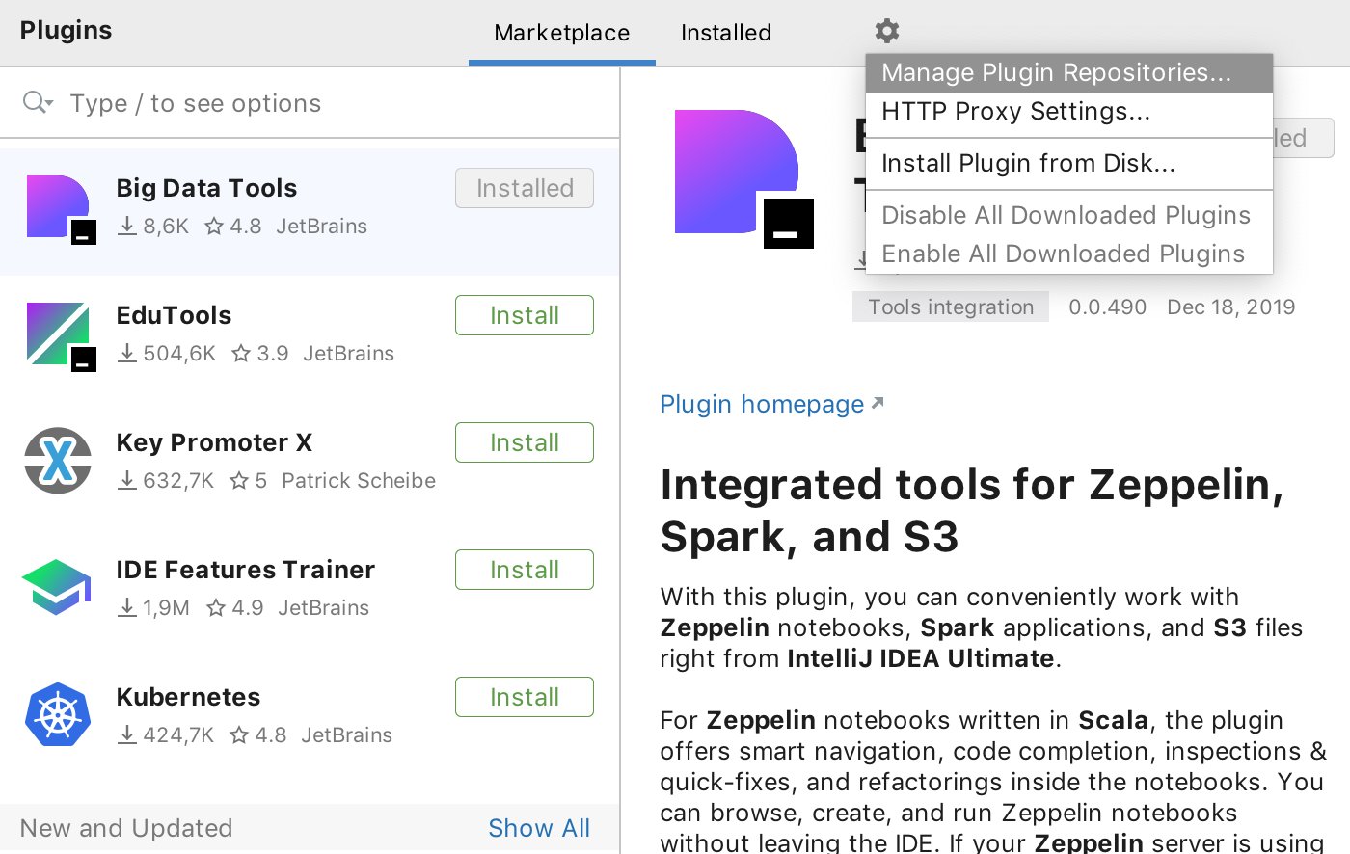
Task: Click JetBrains vendor under EduTools
Action: 349,353
